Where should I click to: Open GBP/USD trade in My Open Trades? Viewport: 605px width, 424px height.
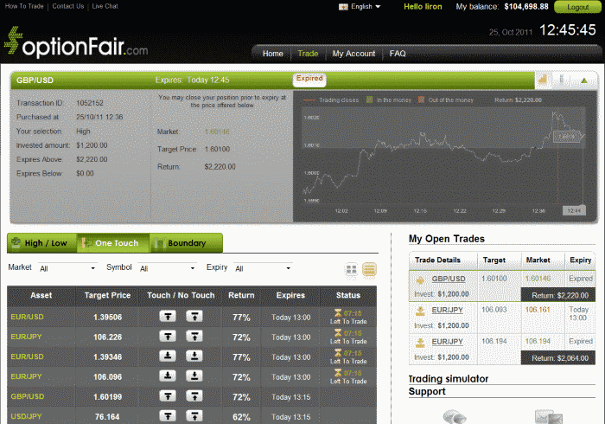coord(449,279)
